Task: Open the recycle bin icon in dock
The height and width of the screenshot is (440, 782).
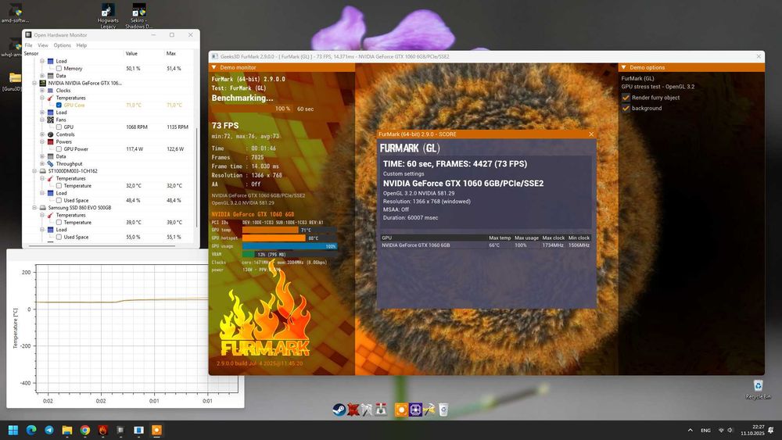Action: pyautogui.click(x=443, y=410)
